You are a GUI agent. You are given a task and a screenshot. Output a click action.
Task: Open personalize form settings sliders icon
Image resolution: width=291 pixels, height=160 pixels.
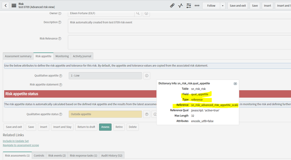[x=189, y=6]
